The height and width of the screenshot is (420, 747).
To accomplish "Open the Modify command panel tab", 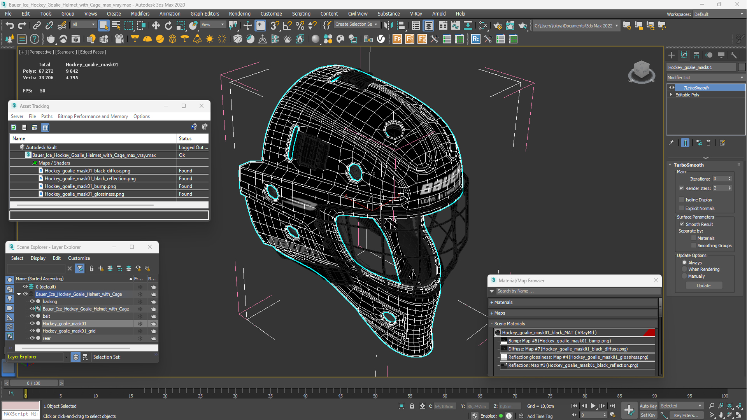I will tap(684, 55).
